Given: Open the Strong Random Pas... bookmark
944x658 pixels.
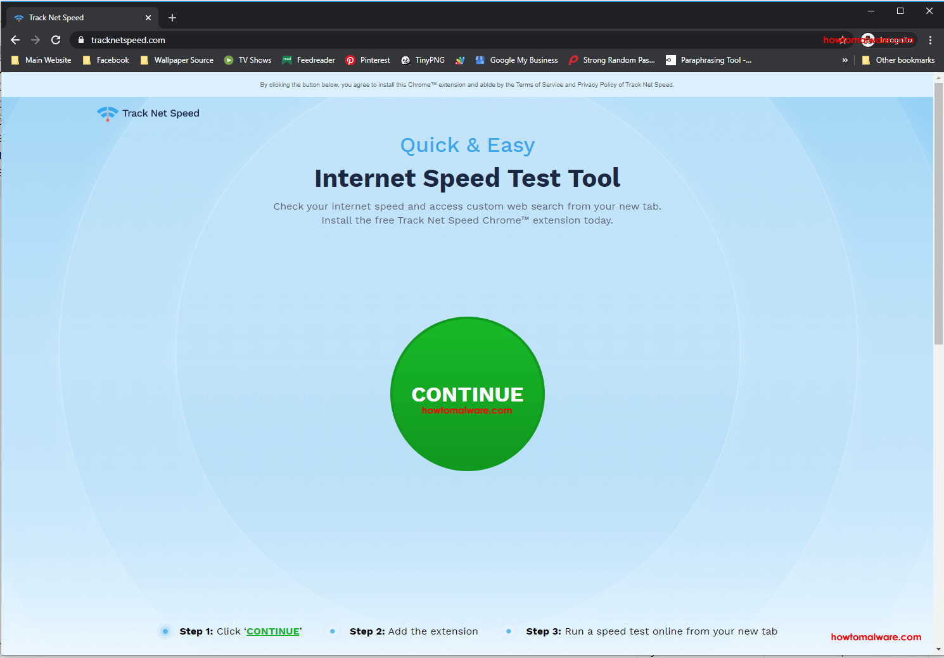Looking at the screenshot, I should [612, 60].
